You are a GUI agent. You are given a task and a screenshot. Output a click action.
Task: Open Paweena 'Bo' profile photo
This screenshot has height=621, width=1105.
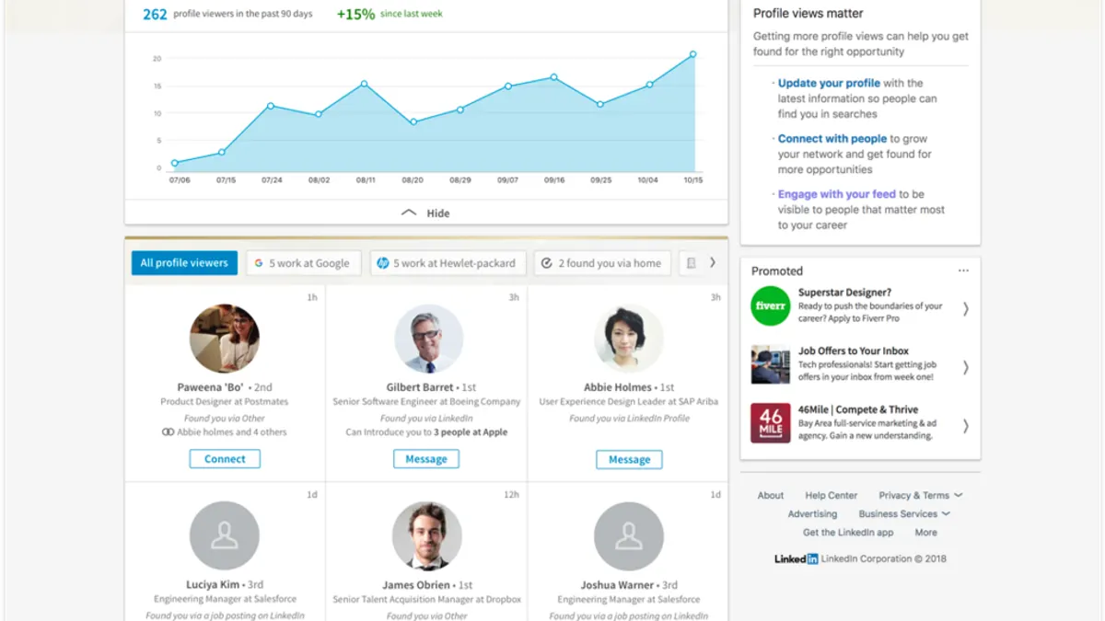click(x=225, y=339)
